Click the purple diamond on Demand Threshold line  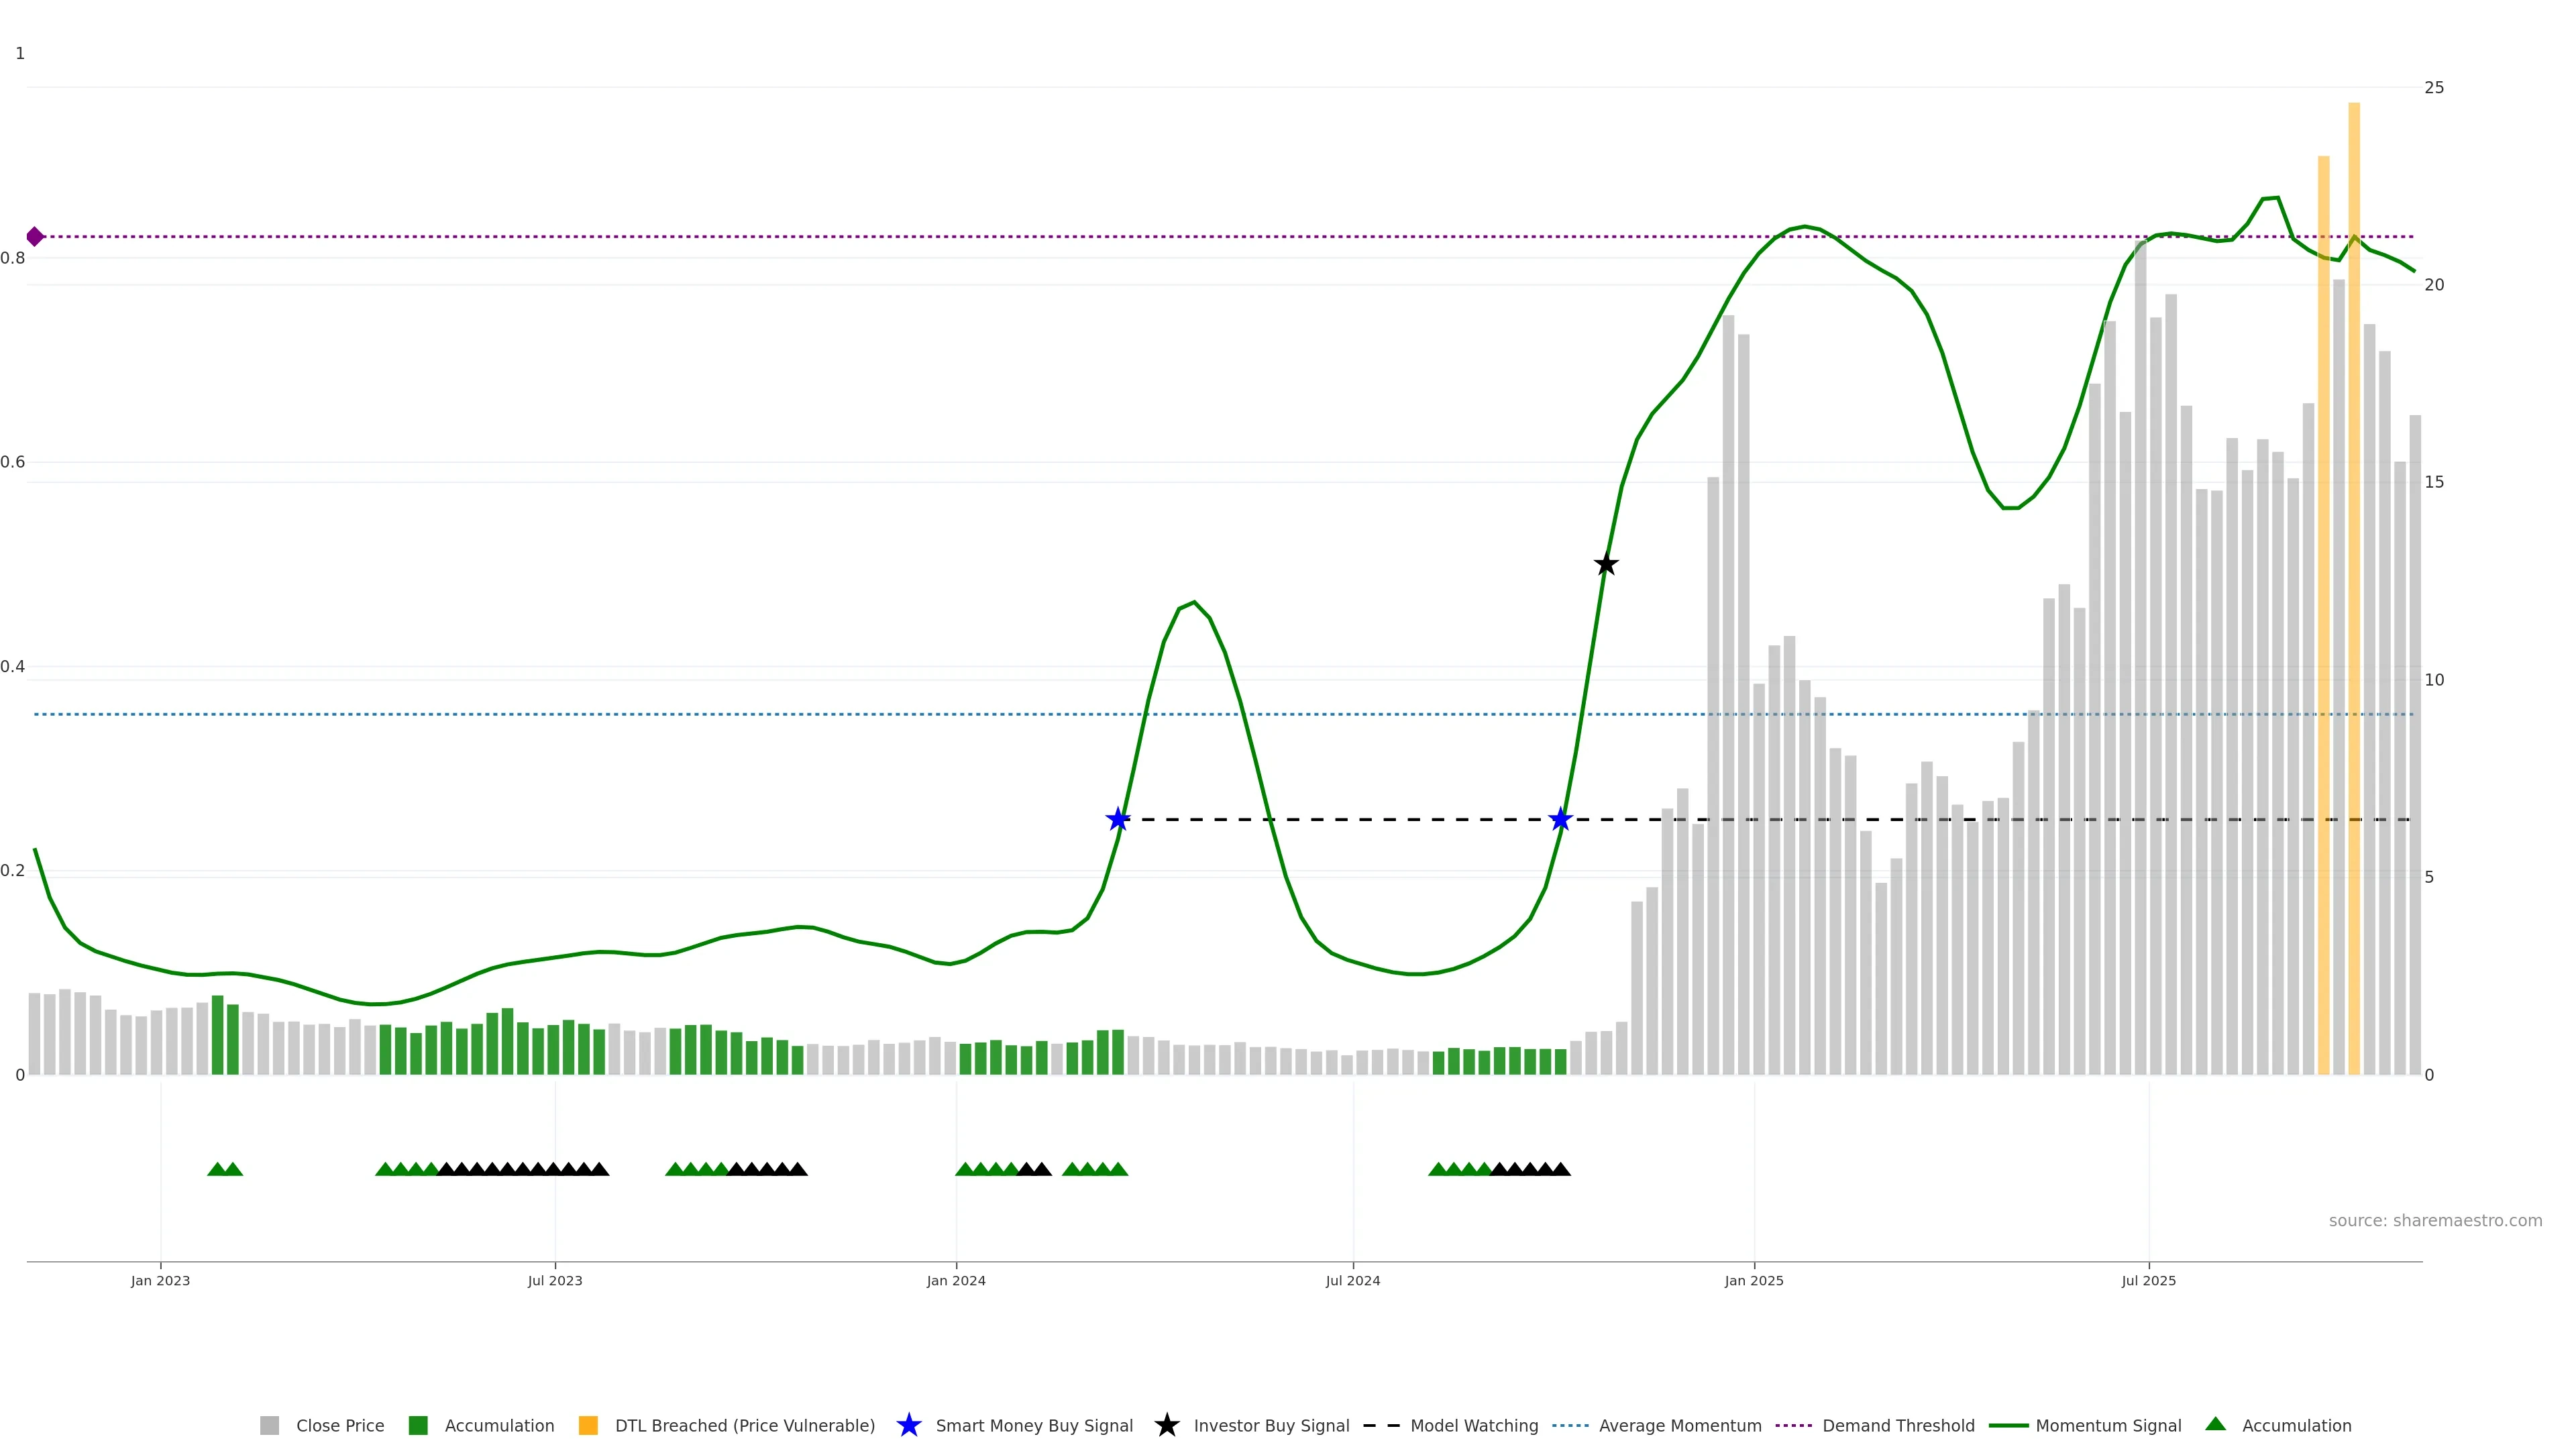[35, 237]
